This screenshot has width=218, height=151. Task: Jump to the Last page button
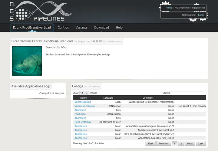coord(201,144)
